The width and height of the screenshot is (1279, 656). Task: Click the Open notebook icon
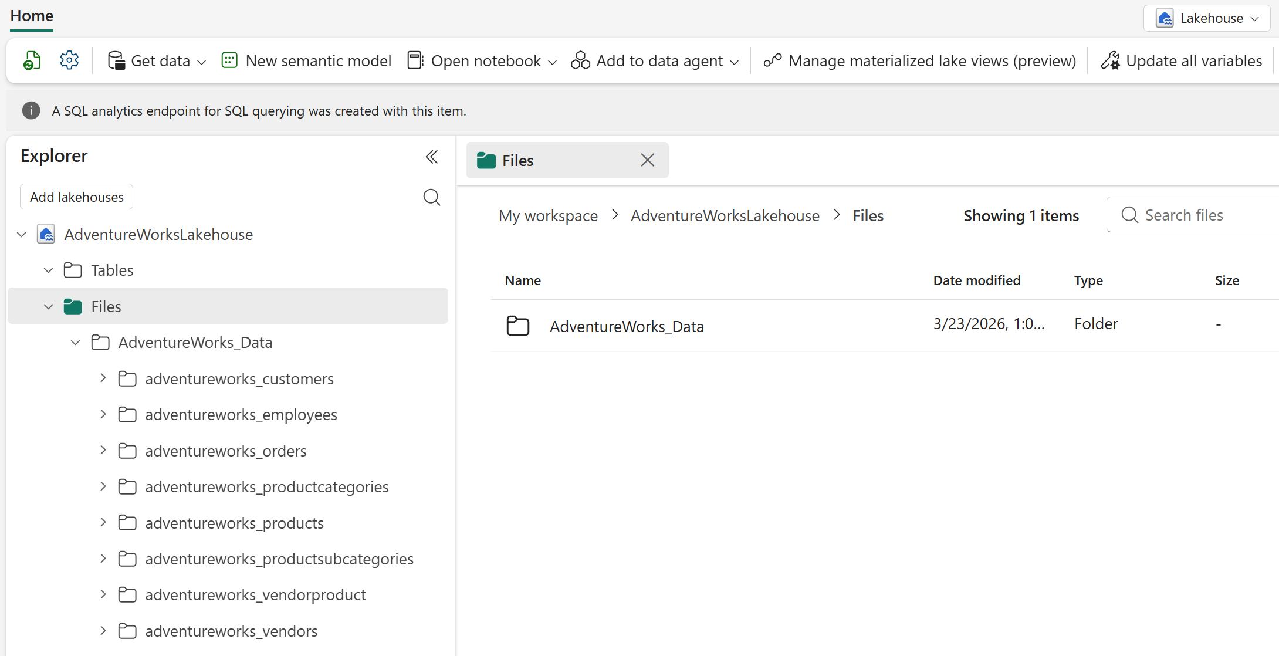[415, 60]
